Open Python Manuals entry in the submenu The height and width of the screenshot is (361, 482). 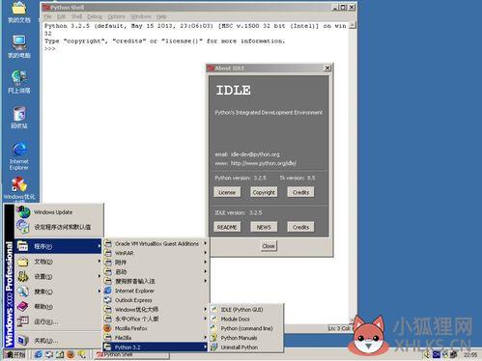[x=239, y=338]
